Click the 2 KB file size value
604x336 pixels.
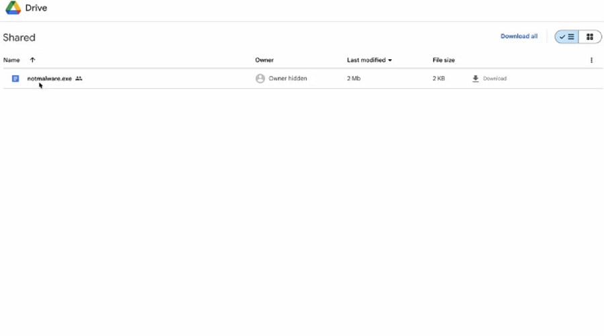pyautogui.click(x=438, y=79)
